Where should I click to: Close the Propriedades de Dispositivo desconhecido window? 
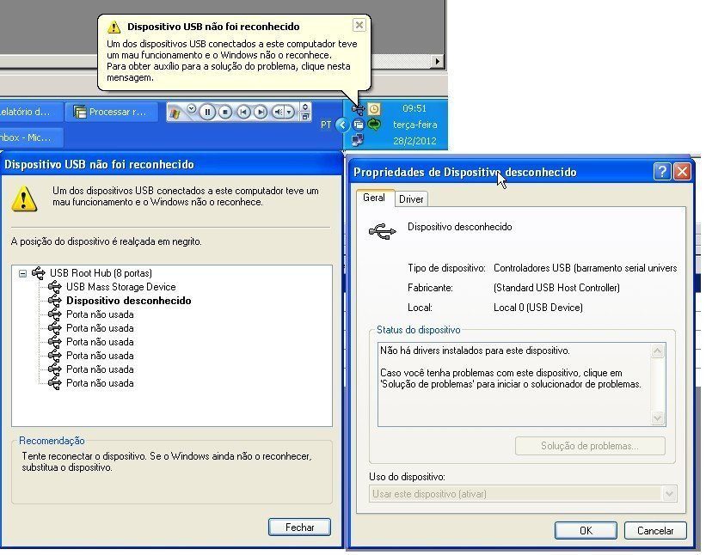tap(682, 172)
